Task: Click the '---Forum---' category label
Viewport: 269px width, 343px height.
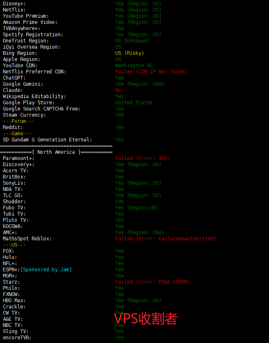Action: [19, 121]
